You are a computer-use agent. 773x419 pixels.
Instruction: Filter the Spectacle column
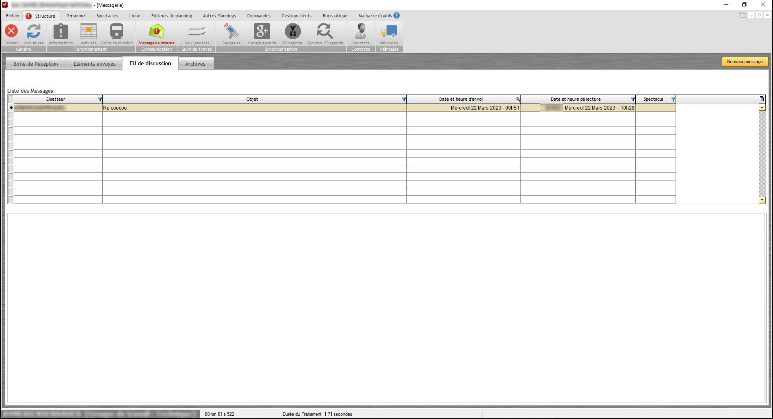[673, 100]
